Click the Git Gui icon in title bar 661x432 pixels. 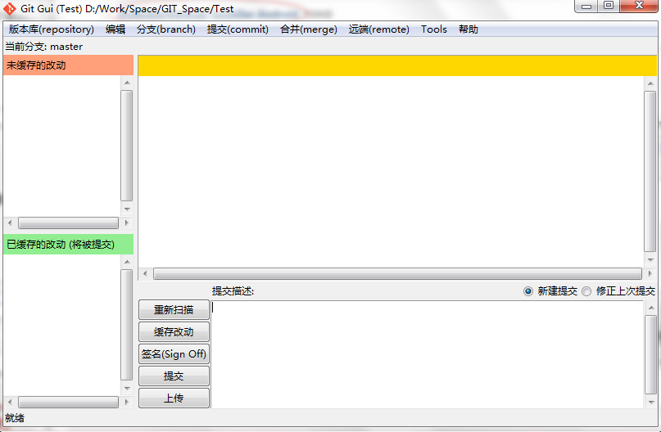(10, 8)
